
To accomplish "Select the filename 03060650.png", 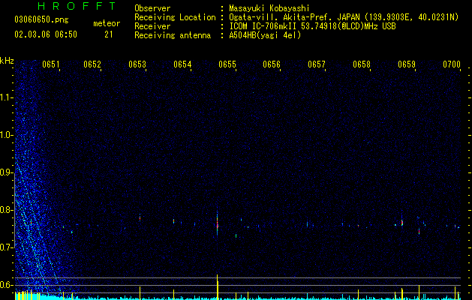I will (41, 19).
